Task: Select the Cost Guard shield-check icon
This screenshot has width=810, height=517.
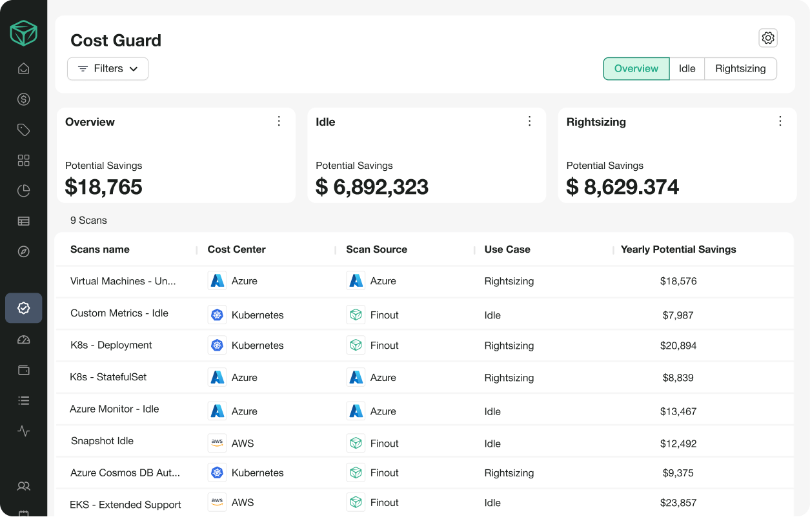Action: point(24,308)
